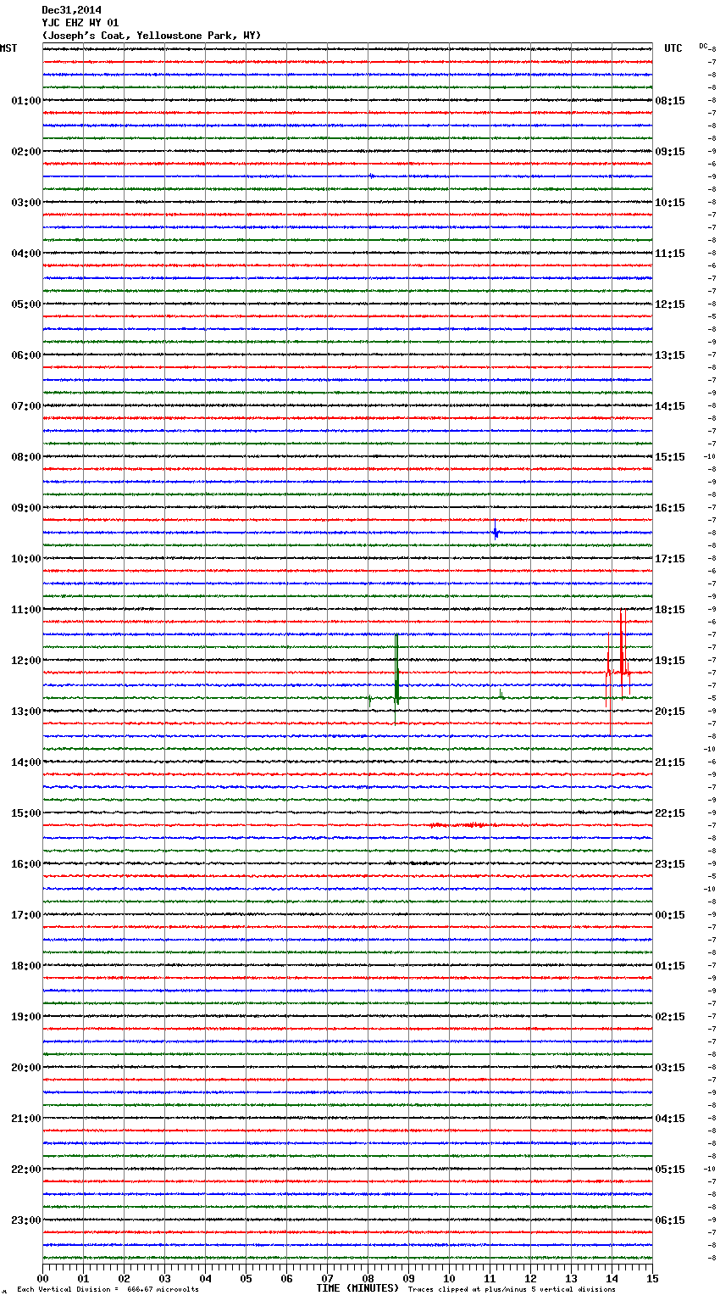This screenshot has width=720, height=1301.
Task: Click the 11:15 UTC time label
Action: [x=670, y=254]
